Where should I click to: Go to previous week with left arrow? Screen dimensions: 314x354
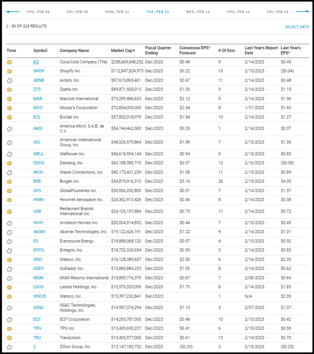(x=13, y=11)
